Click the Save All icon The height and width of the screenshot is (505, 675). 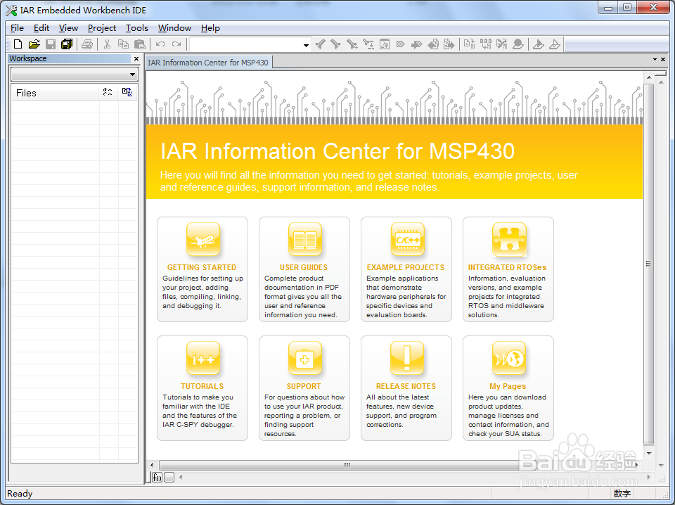pyautogui.click(x=67, y=44)
